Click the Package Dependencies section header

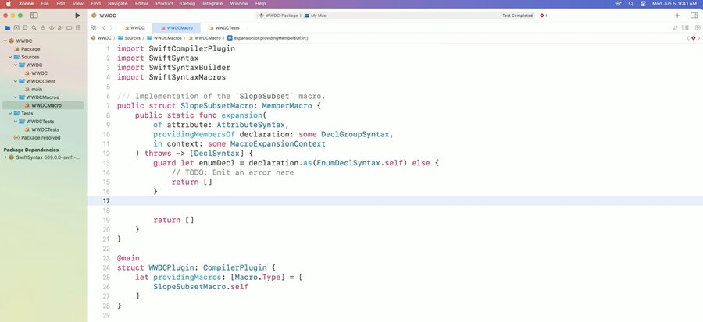pos(31,150)
